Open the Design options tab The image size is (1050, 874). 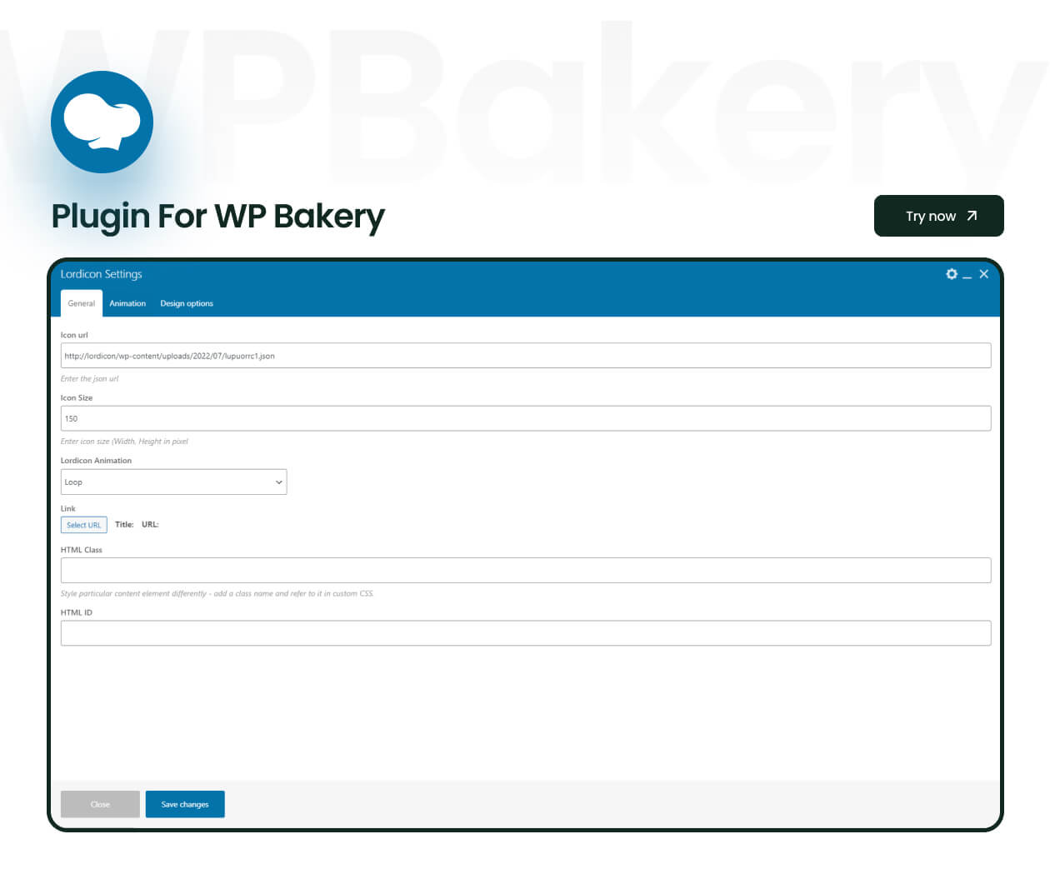point(187,303)
